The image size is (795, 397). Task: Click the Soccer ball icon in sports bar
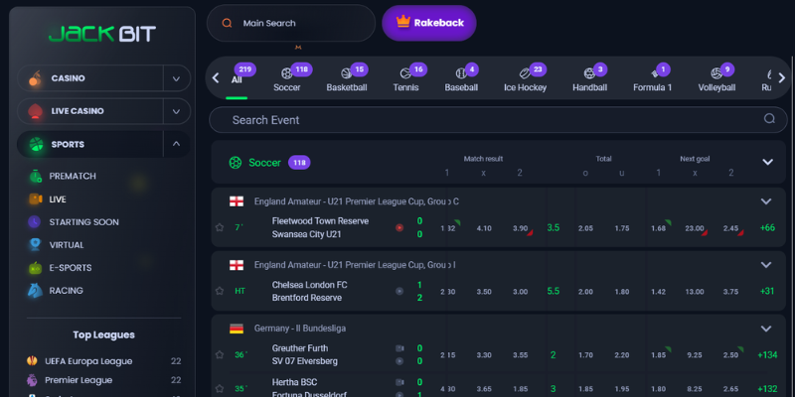click(286, 73)
